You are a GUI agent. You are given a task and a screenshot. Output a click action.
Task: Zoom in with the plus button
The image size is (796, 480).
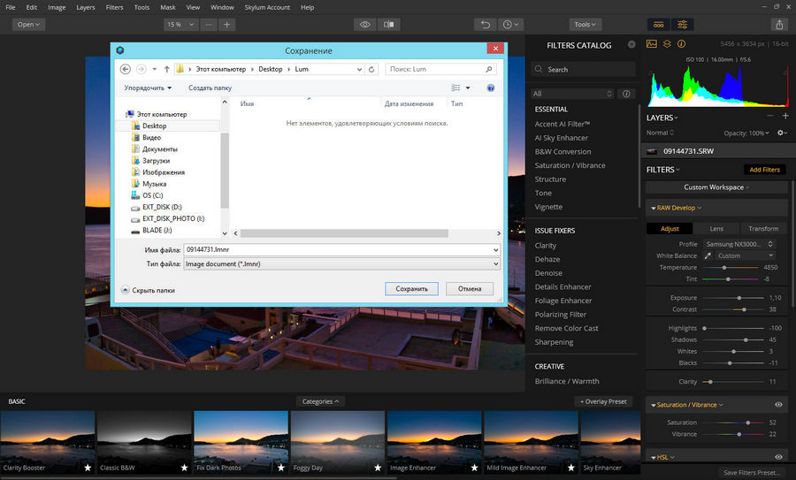tap(227, 25)
